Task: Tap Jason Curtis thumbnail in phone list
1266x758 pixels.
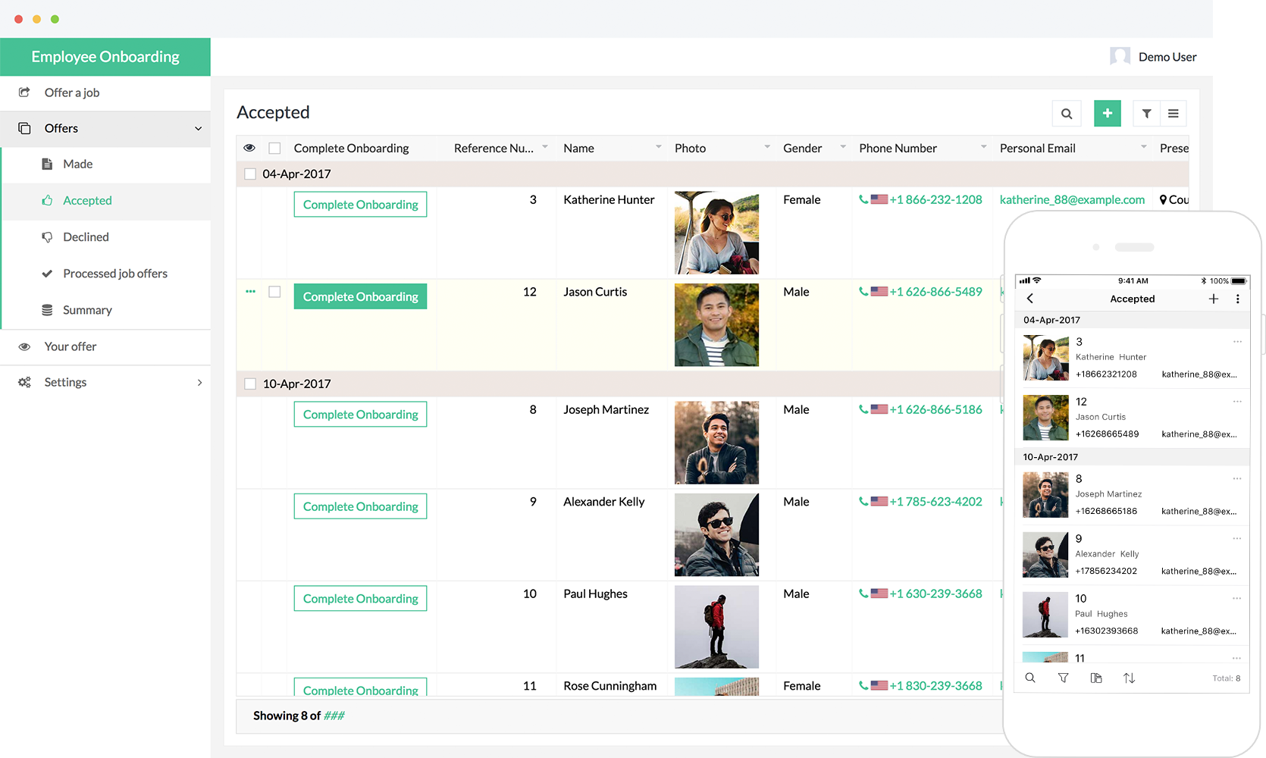Action: point(1045,418)
